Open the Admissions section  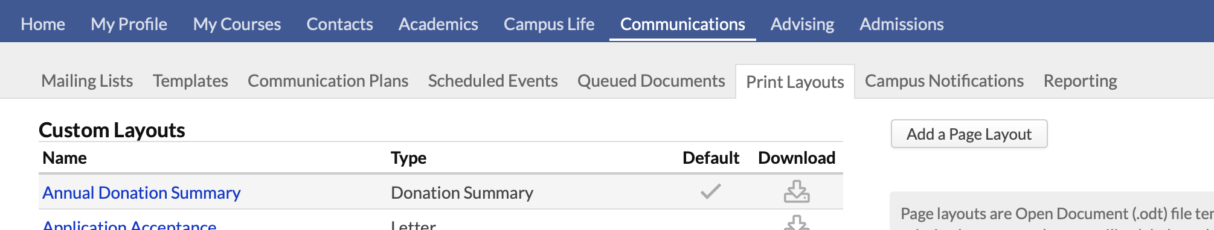pyautogui.click(x=901, y=24)
